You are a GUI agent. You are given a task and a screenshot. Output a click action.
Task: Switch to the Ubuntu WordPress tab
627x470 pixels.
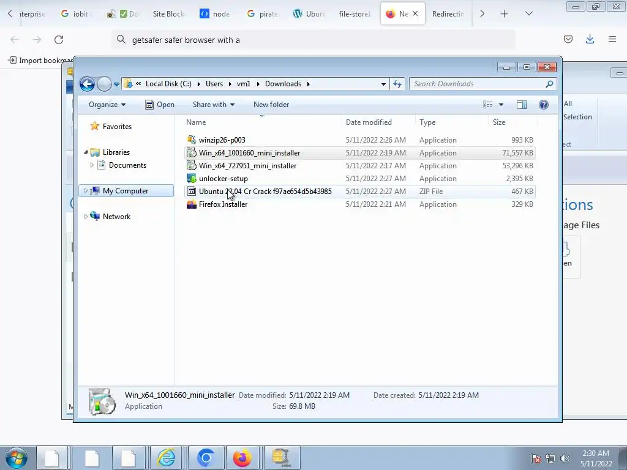coord(309,14)
